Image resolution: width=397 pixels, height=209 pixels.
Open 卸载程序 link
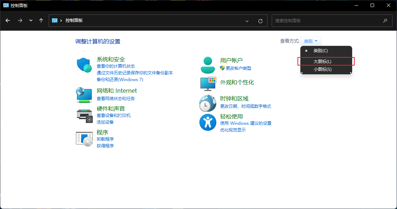click(x=105, y=139)
